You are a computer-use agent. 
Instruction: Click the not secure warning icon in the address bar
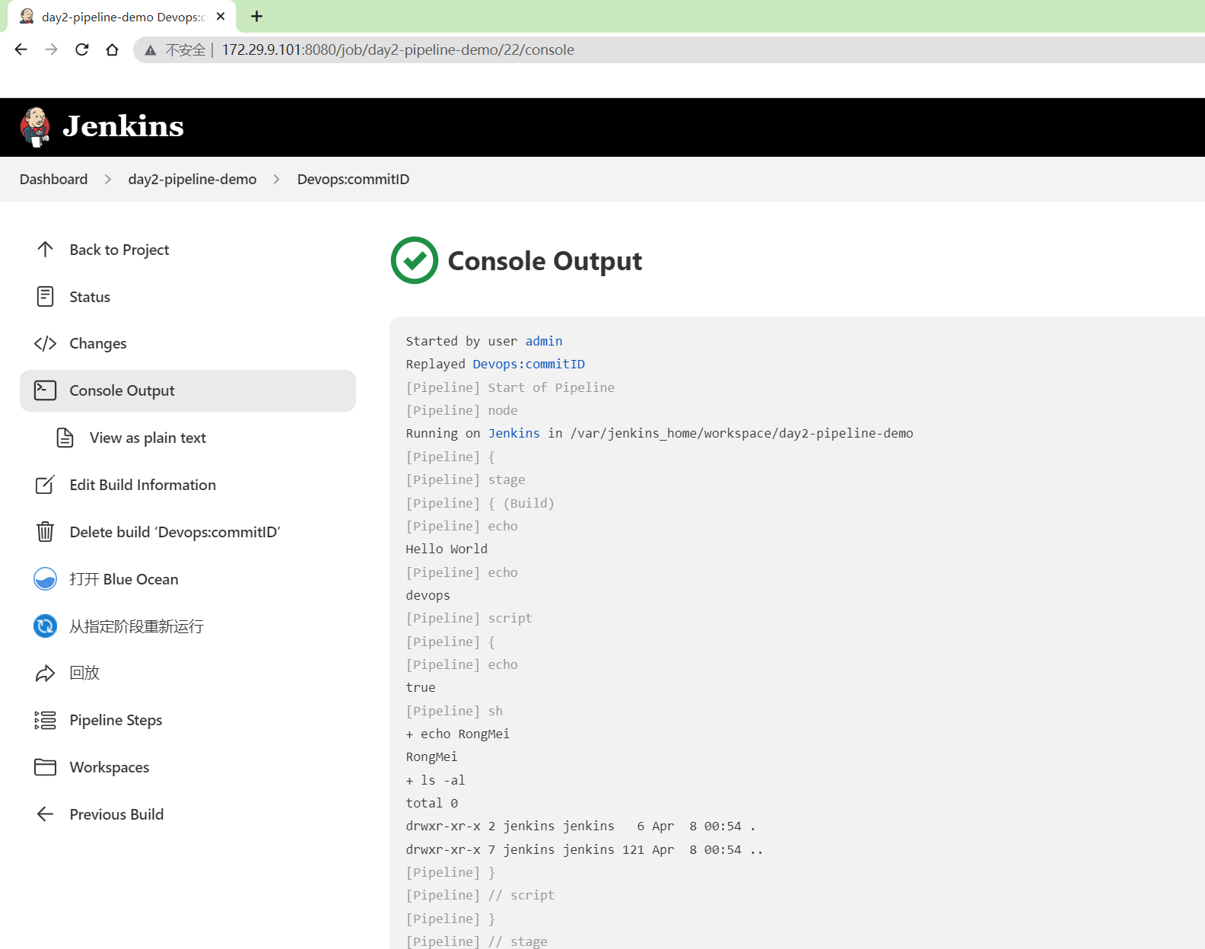point(151,50)
